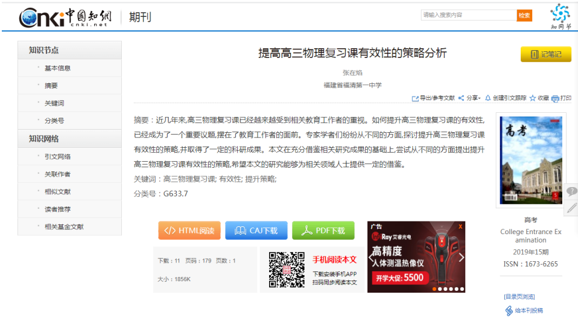Open the CNKI logo homepage link

[x=65, y=17]
